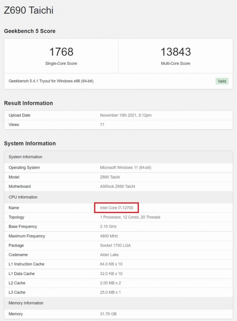Click the Topology label

[16, 217]
